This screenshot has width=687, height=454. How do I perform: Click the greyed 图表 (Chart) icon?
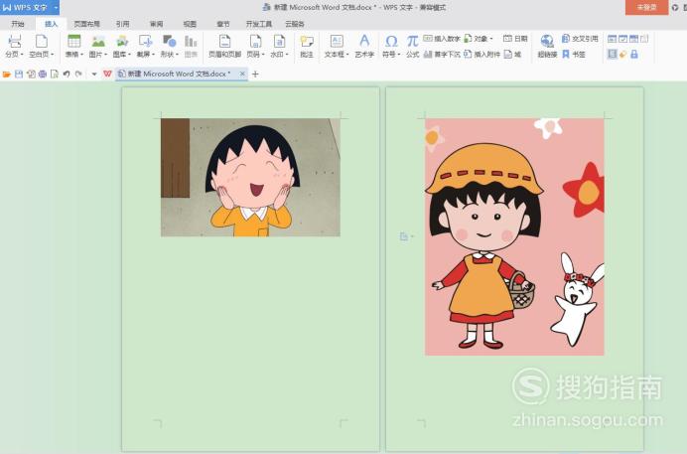pos(191,42)
